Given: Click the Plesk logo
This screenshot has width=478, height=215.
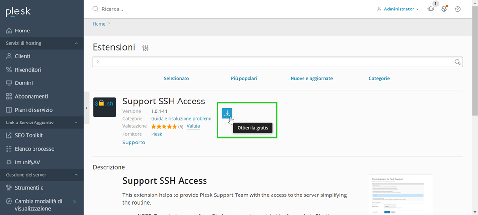Looking at the screenshot, I should (x=18, y=11).
